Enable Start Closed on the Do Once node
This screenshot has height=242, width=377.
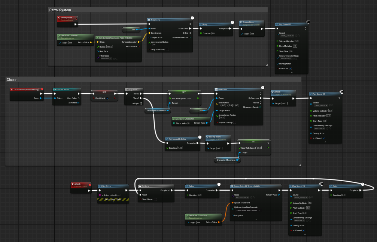pyautogui.click(x=155, y=199)
